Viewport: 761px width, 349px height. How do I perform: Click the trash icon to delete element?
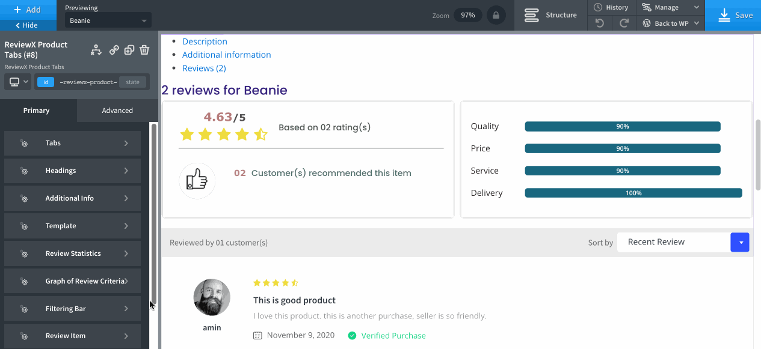[x=144, y=50]
